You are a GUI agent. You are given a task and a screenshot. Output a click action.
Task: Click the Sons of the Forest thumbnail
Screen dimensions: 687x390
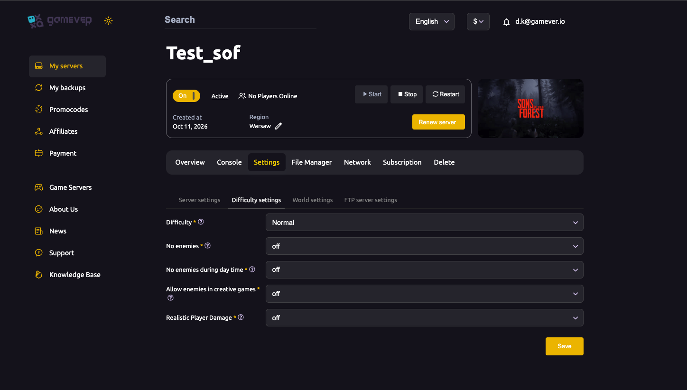(x=530, y=108)
